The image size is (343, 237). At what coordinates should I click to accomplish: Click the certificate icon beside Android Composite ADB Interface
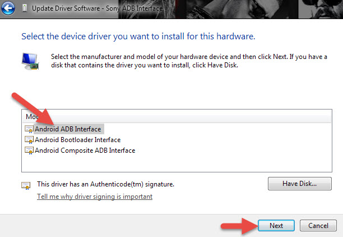pyautogui.click(x=29, y=151)
